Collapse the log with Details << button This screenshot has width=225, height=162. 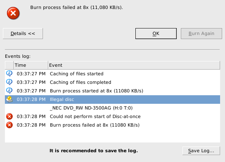point(23,33)
